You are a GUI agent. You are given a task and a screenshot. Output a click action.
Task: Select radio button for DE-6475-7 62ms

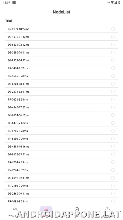(x=113, y=123)
